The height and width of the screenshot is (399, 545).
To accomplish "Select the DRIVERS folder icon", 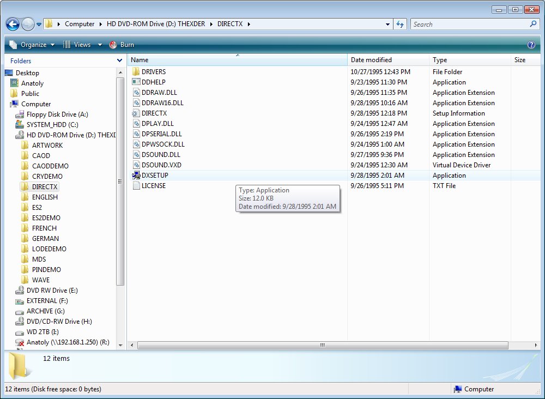I will pos(136,71).
